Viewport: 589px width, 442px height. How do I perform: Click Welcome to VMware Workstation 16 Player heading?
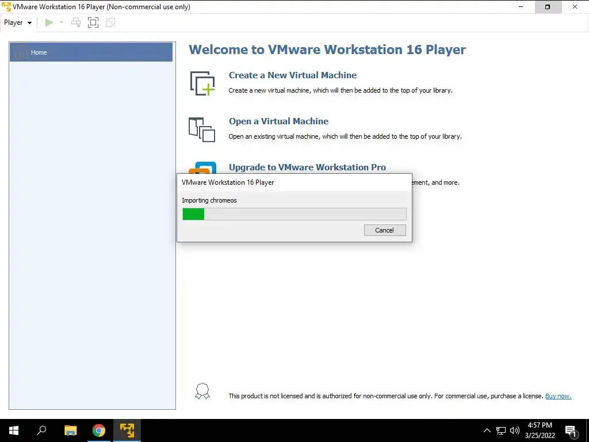click(x=327, y=49)
